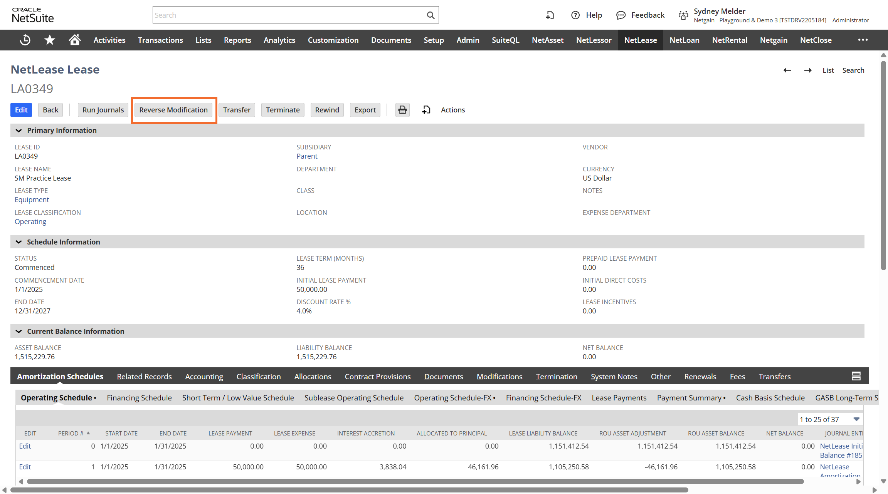This screenshot has height=494, width=888.
Task: Switch to the System Notes tab
Action: [x=614, y=377]
